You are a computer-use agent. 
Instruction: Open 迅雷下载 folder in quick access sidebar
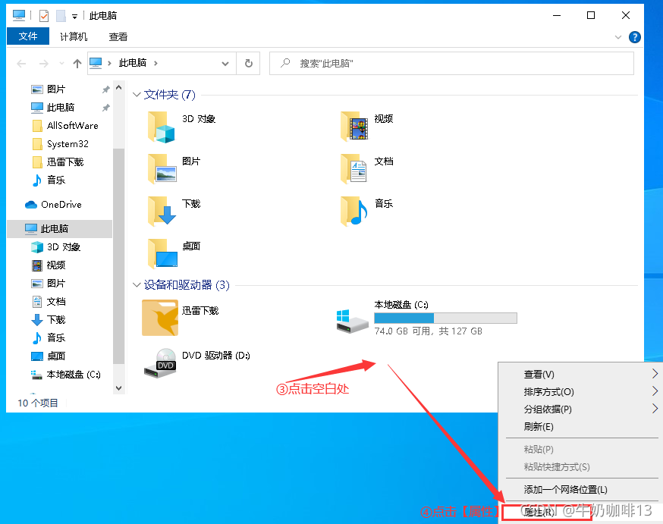pos(65,162)
